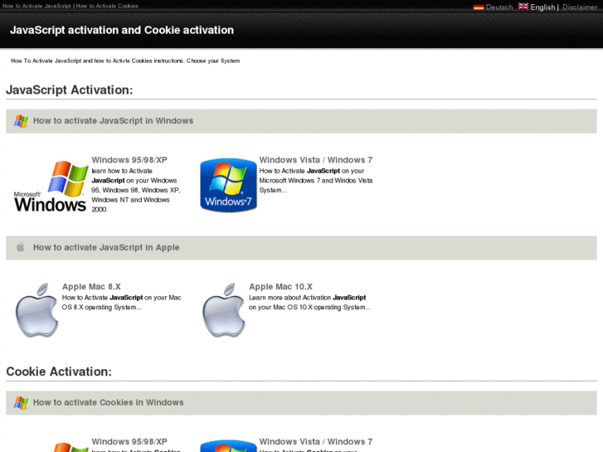
Task: Click the UK flag icon
Action: point(523,6)
